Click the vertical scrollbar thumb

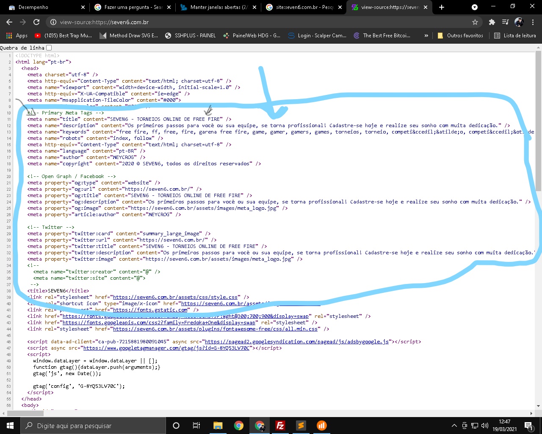538,122
